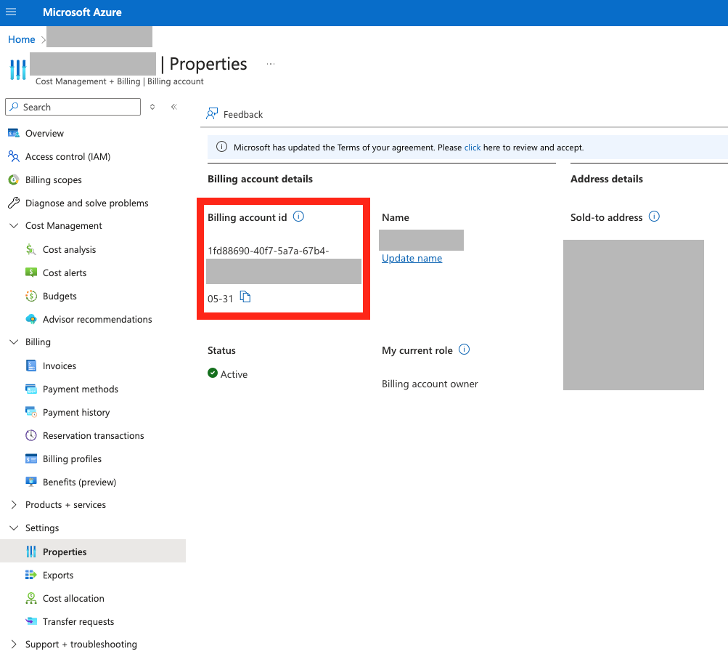Image resolution: width=728 pixels, height=662 pixels.
Task: Click the Home breadcrumb link
Action: pos(21,39)
